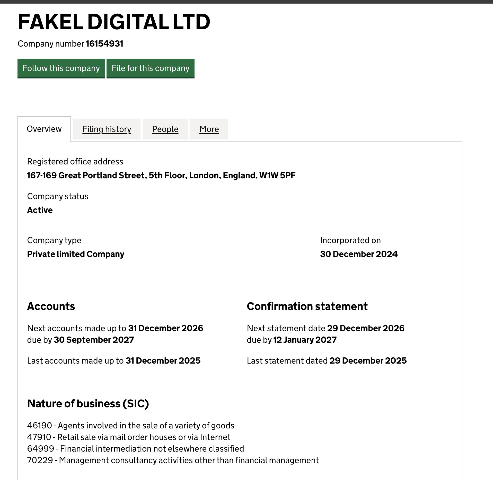The width and height of the screenshot is (493, 493).
Task: Click the Follow this company button
Action: point(61,68)
